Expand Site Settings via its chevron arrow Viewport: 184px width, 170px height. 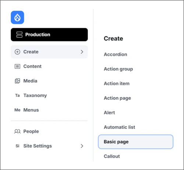click(82, 146)
